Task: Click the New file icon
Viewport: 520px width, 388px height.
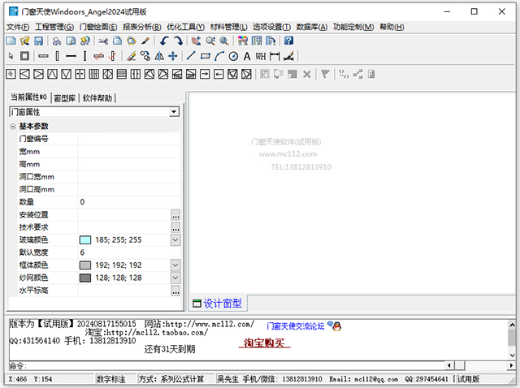Action: (x=11, y=41)
